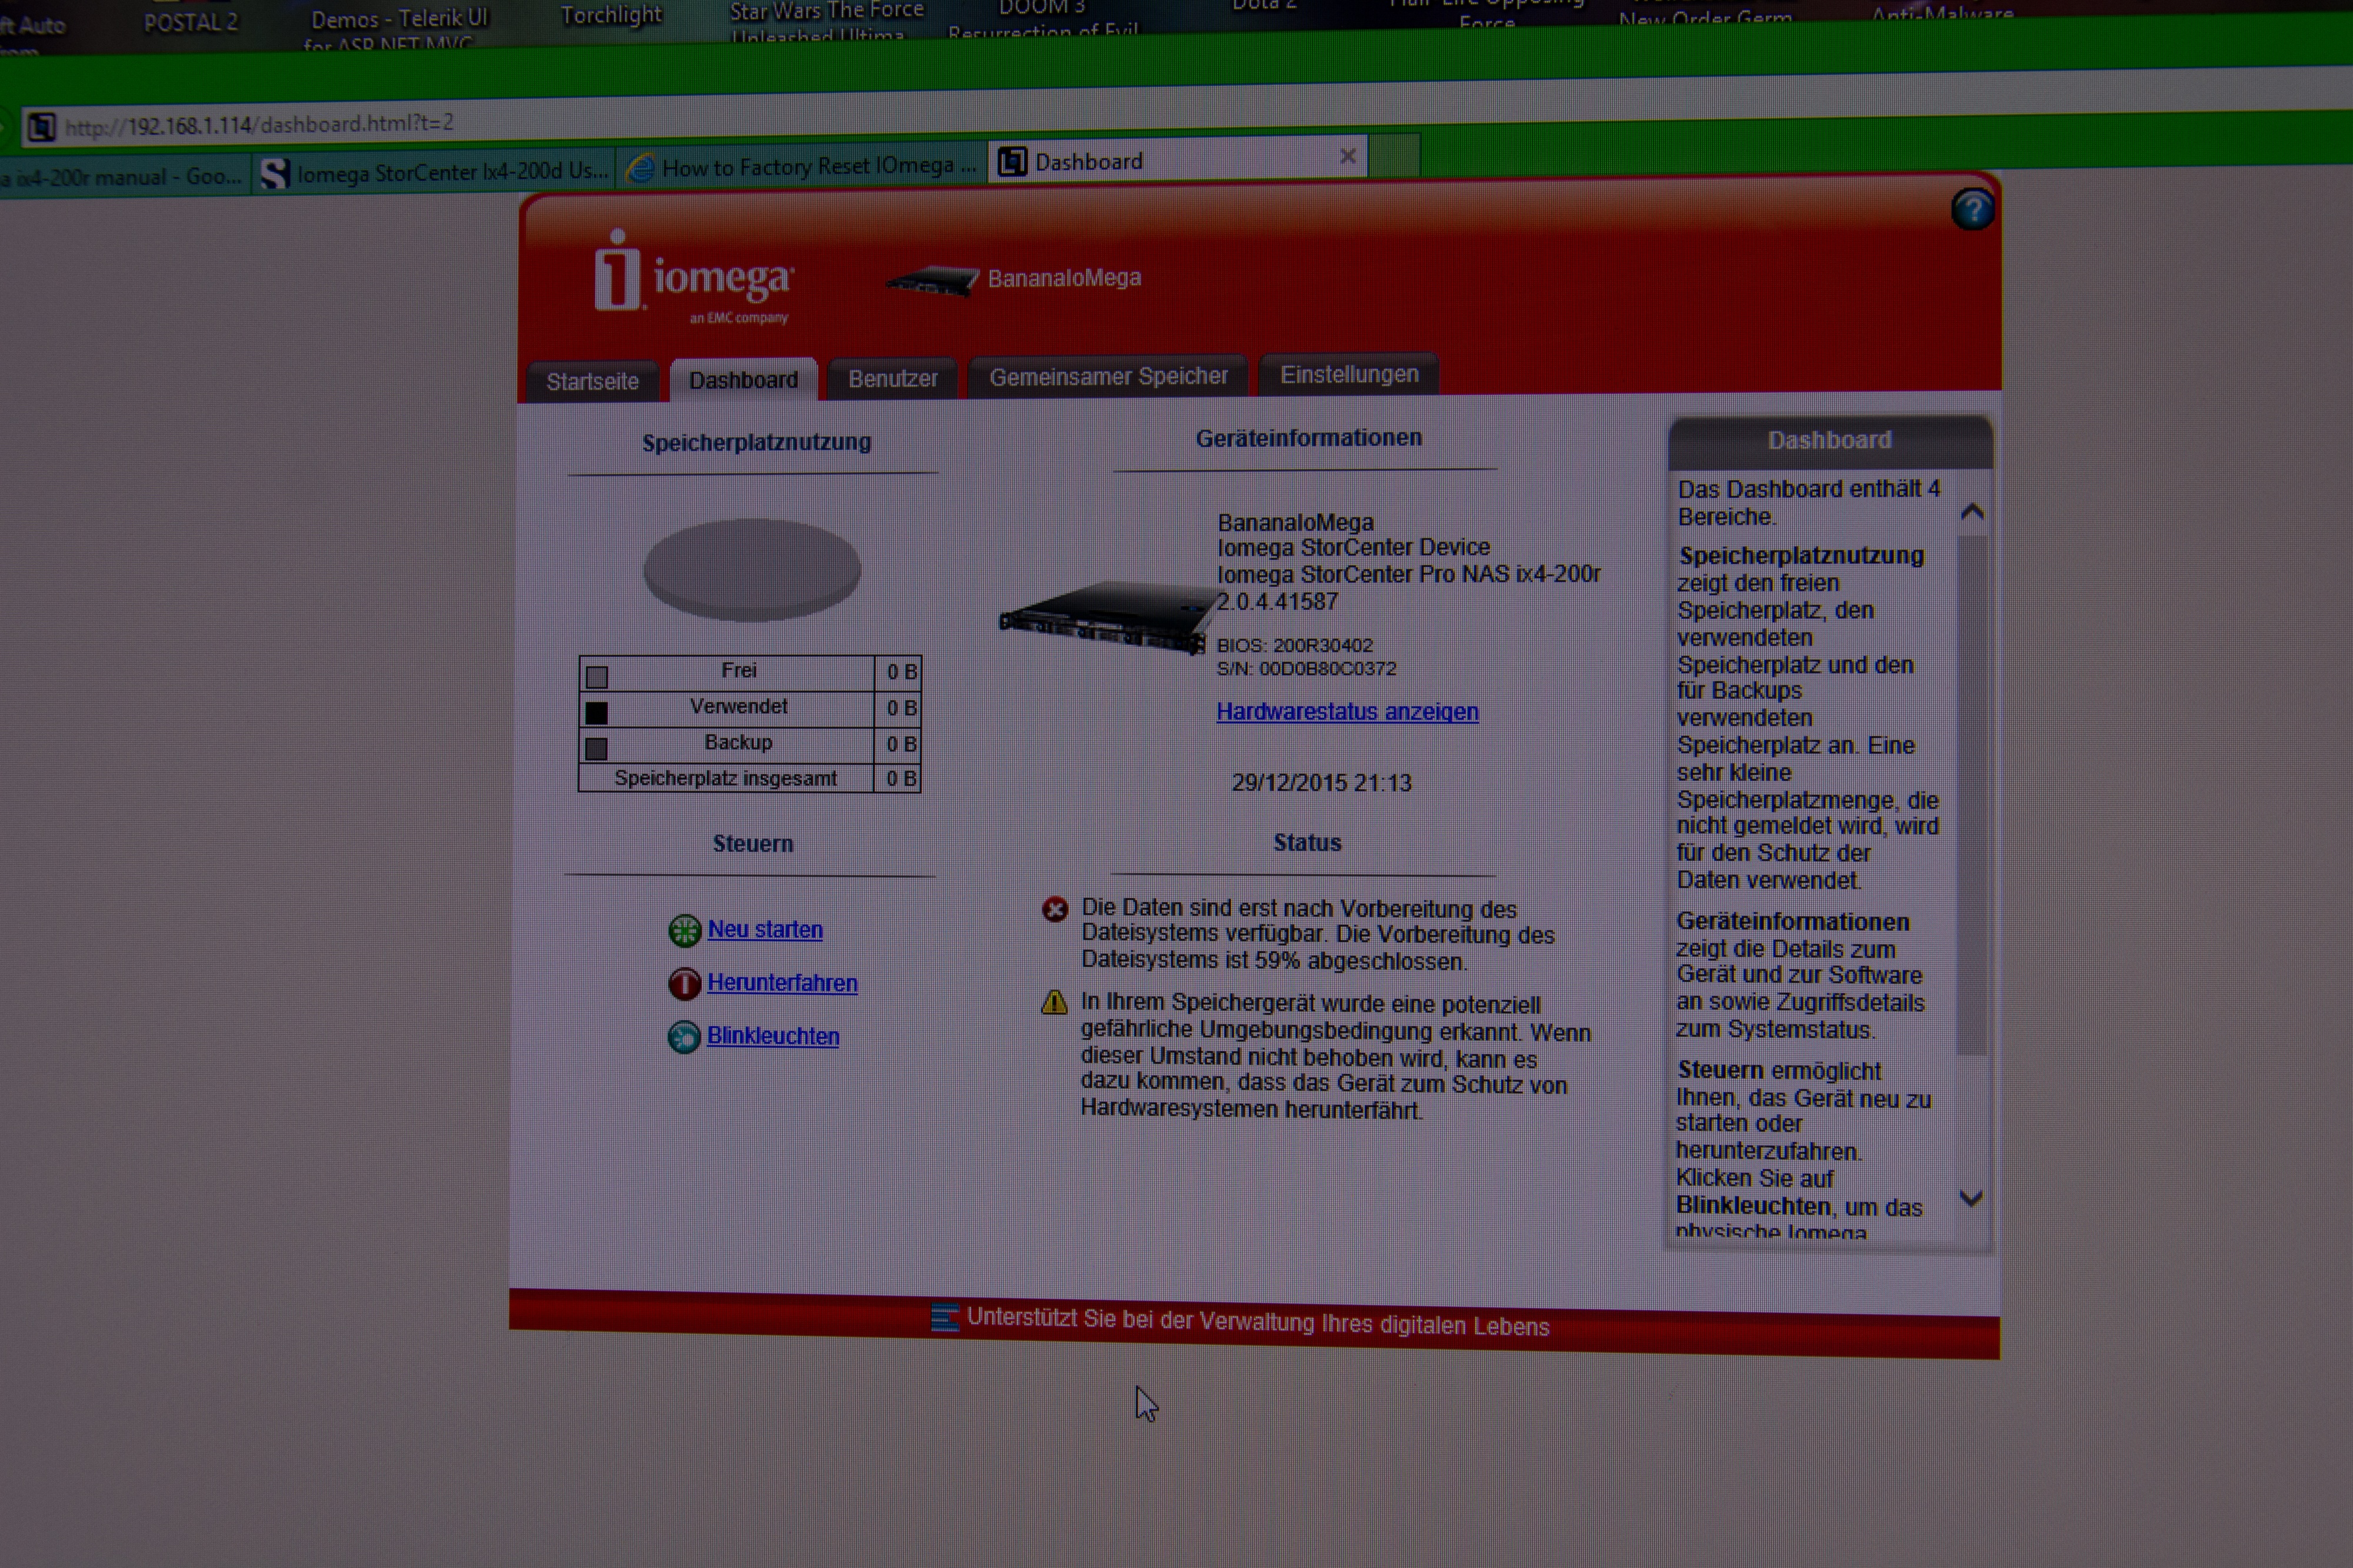Screen dimensions: 2353x1568
Task: Click the Backup legend color square
Action: 596,748
